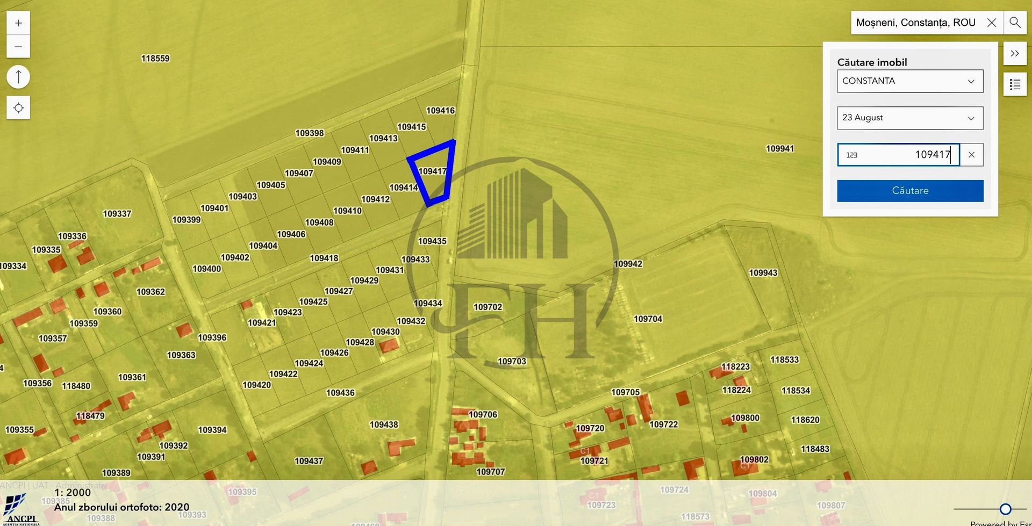Open the legend list panel

[1015, 84]
